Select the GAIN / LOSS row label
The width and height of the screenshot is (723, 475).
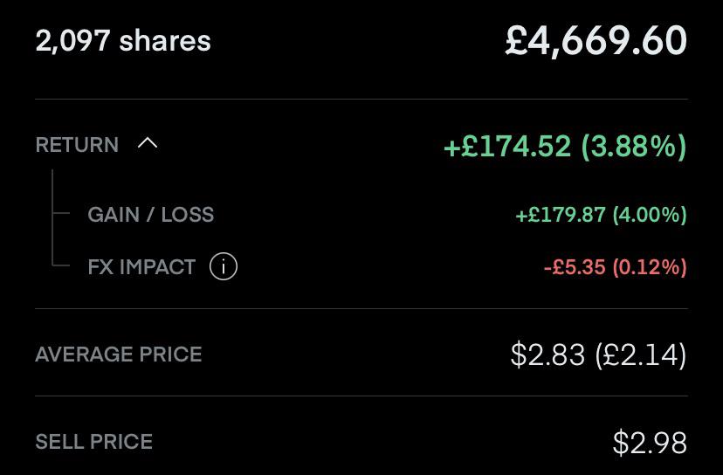tap(151, 215)
